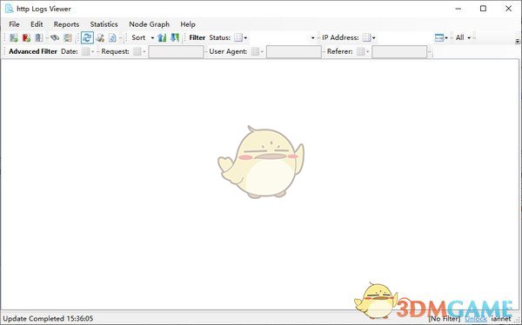Minimize the http Logs Viewer window

pyautogui.click(x=458, y=9)
